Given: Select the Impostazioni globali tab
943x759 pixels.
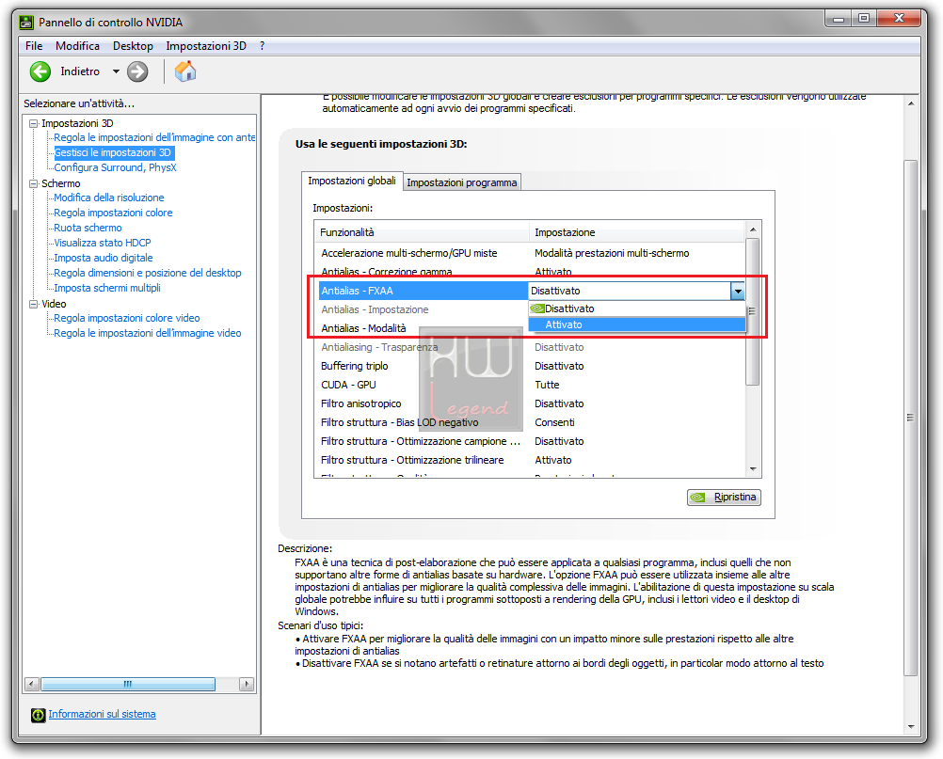Looking at the screenshot, I should coord(352,181).
